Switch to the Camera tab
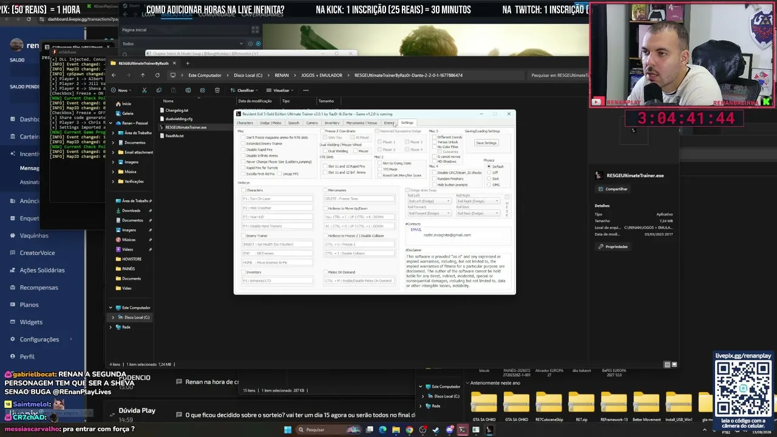777x437 pixels. (312, 123)
